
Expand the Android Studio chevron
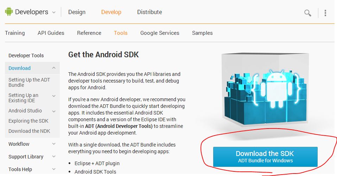click(54, 111)
